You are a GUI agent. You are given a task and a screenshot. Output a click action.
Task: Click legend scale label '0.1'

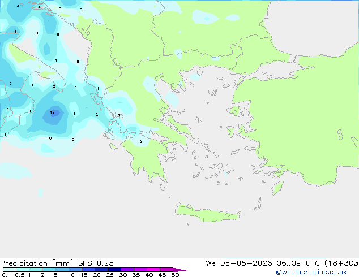coord(6,275)
